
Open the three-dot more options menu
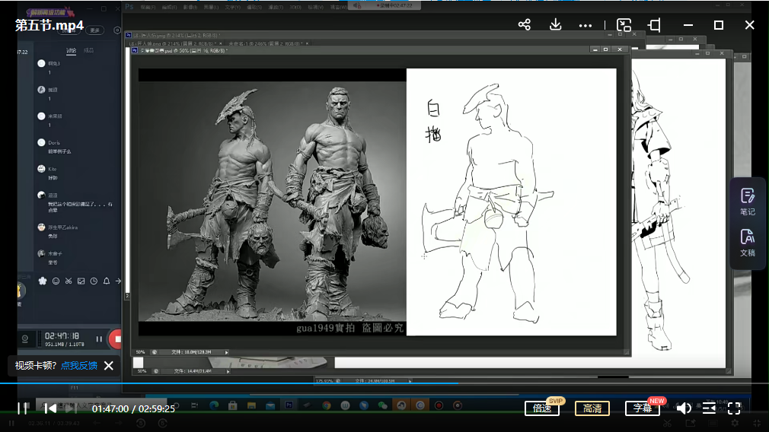tap(585, 25)
